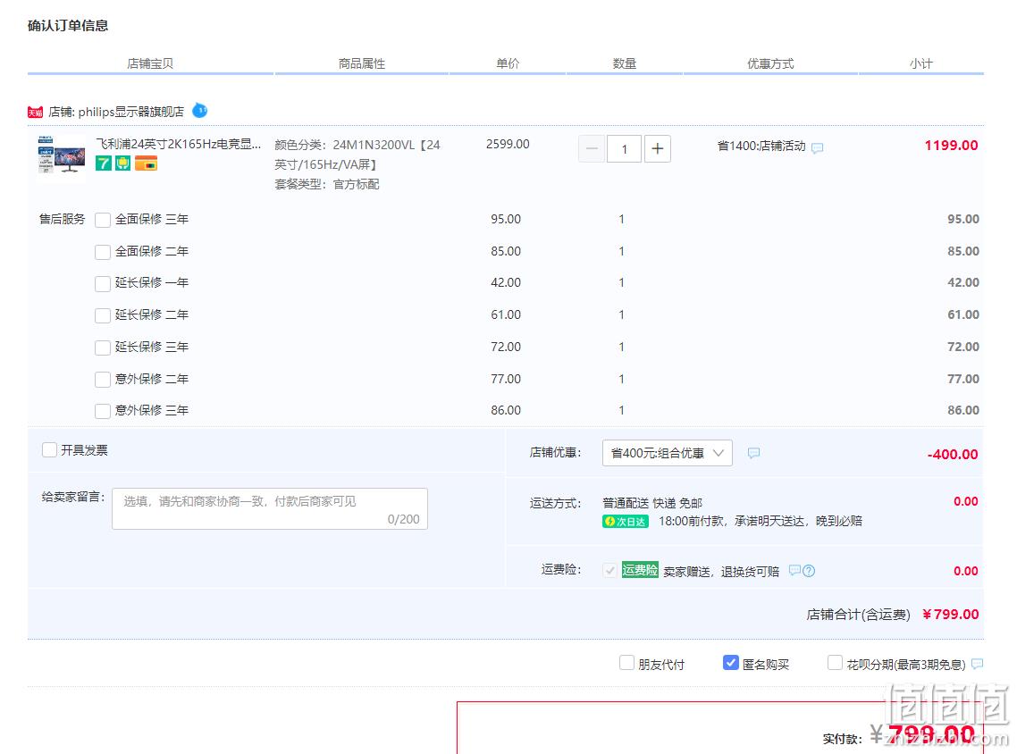Click the green shield guarantee badge
This screenshot has width=1017, height=754.
pyautogui.click(x=123, y=163)
